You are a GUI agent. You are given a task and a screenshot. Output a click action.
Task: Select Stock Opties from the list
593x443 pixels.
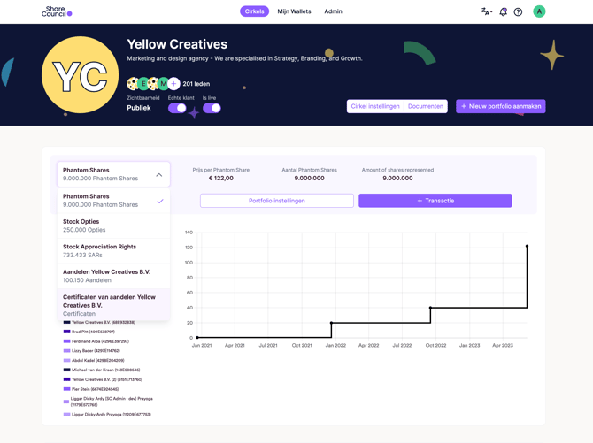pos(113,225)
